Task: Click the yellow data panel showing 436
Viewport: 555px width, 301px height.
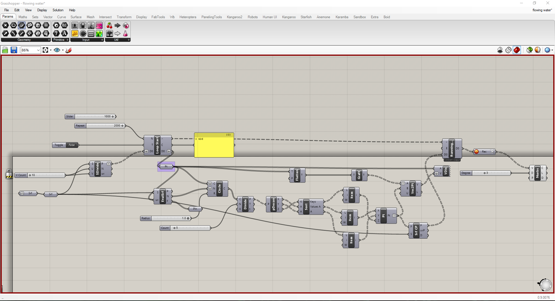Action: click(x=214, y=145)
